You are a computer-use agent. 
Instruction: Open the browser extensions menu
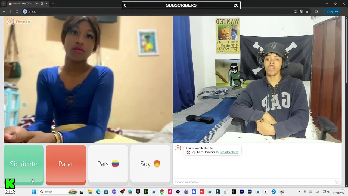click(316, 11)
